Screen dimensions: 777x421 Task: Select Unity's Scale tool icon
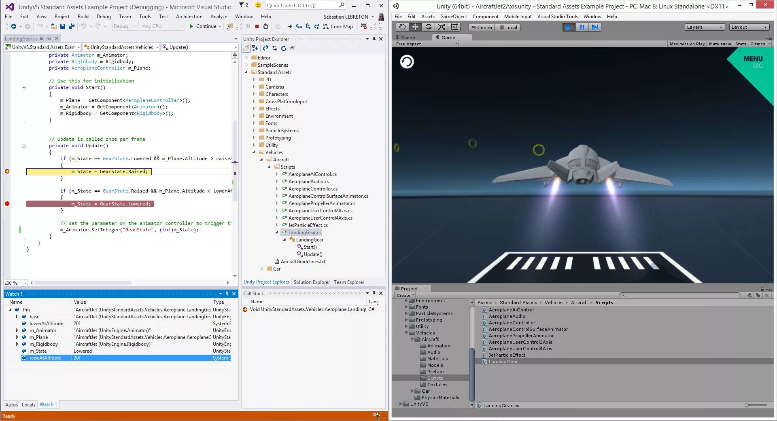click(x=441, y=27)
